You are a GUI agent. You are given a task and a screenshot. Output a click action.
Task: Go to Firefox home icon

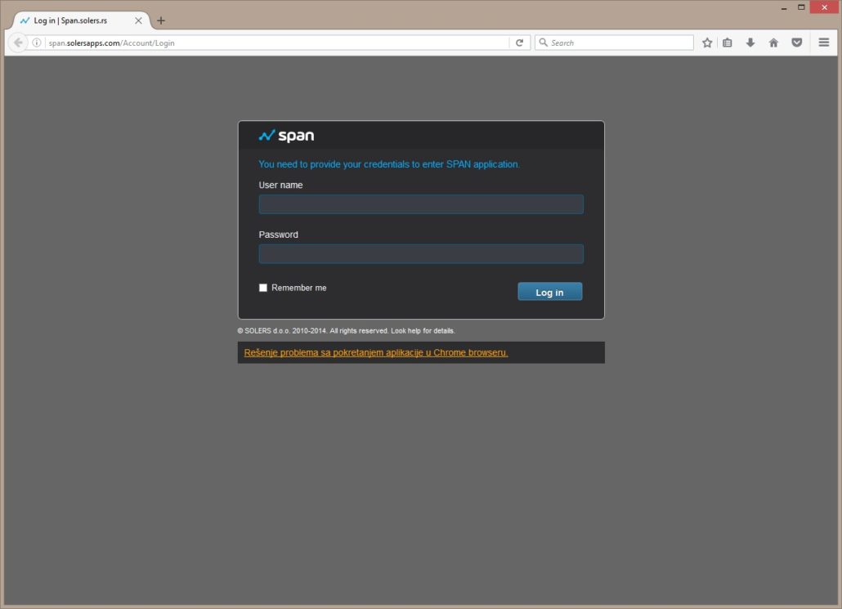773,43
